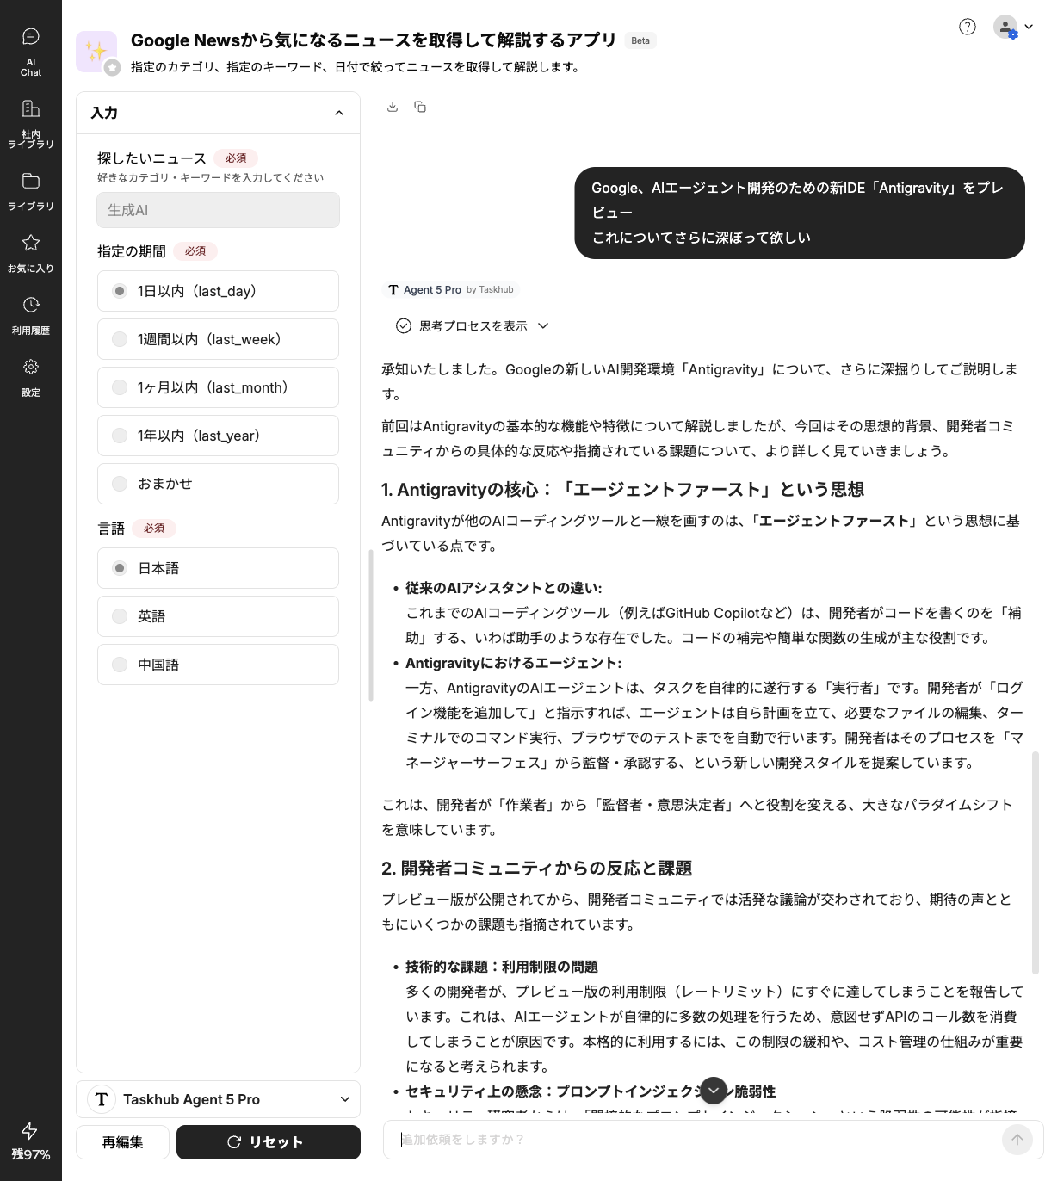Screen dimensions: 1045x1181
Task: Open the help question mark icon
Action: pos(968,27)
